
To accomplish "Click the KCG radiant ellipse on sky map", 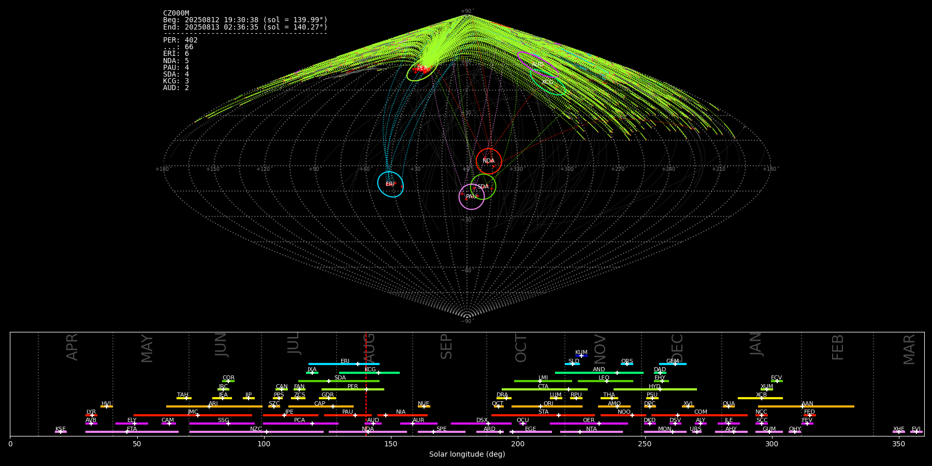I will coord(548,82).
